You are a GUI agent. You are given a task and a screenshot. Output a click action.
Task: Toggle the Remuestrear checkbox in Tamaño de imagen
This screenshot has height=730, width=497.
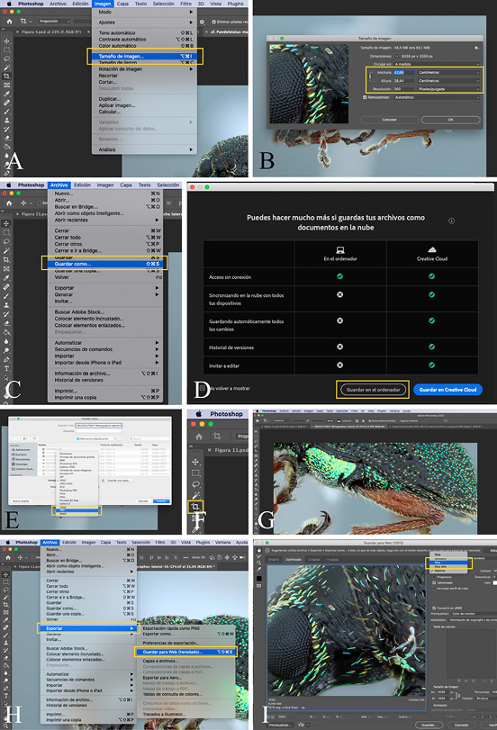pos(365,97)
